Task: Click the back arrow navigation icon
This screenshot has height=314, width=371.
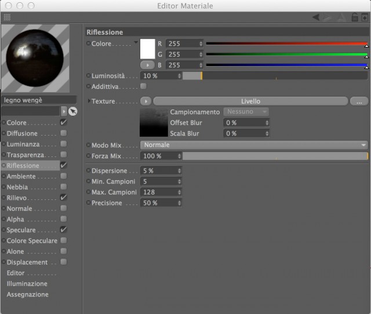Action: click(x=316, y=17)
